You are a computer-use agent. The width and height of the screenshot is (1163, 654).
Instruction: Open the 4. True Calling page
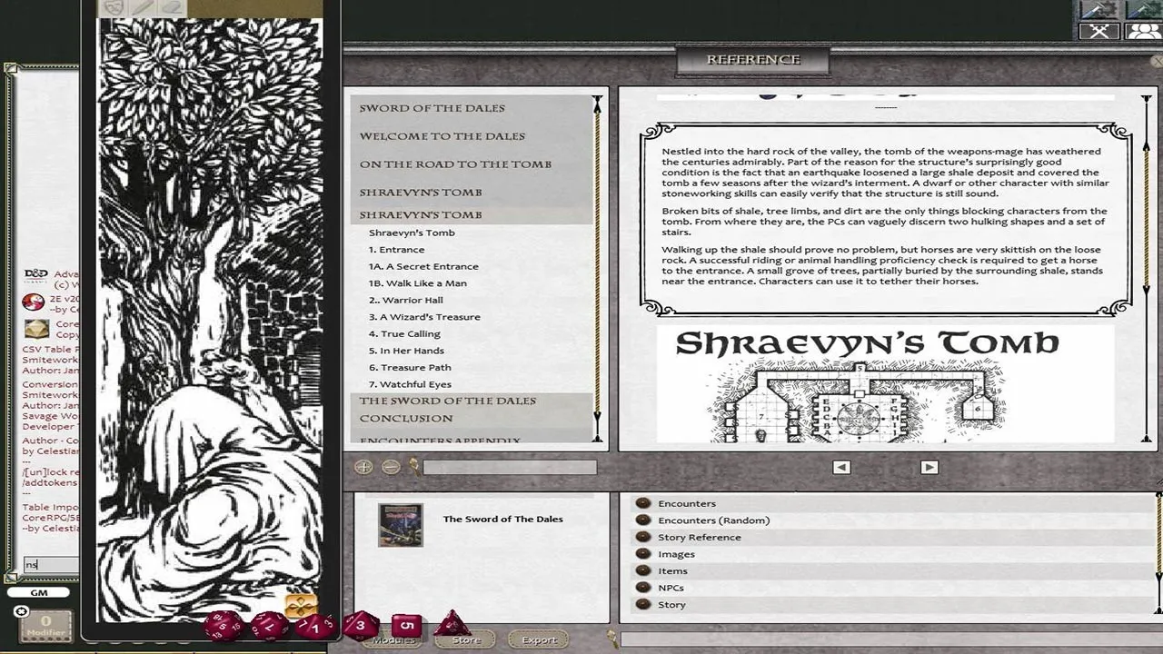tap(404, 333)
